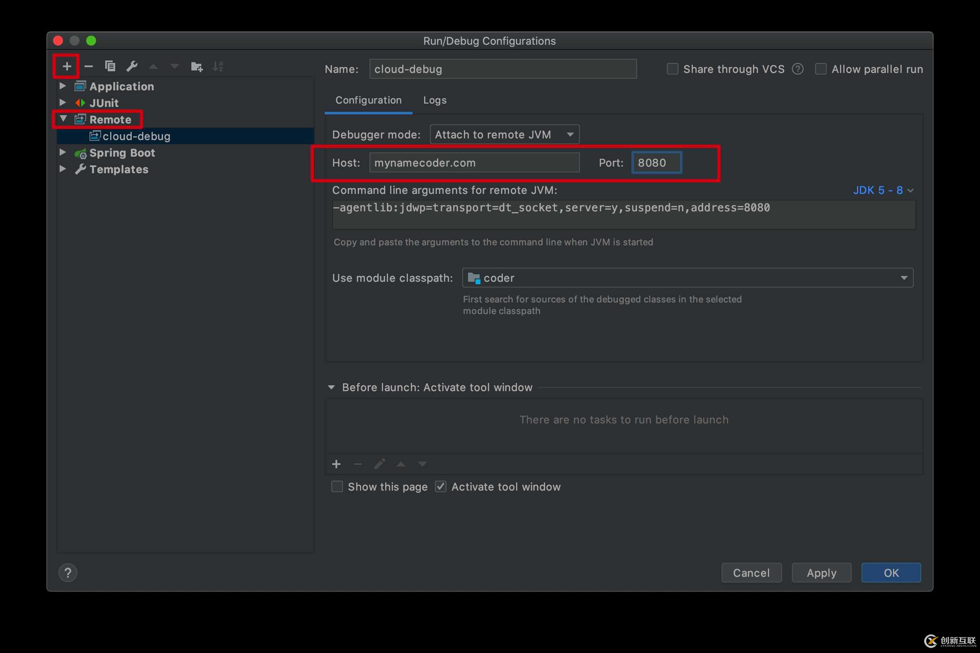This screenshot has height=653, width=980.
Task: Move before launch task up
Action: [401, 464]
